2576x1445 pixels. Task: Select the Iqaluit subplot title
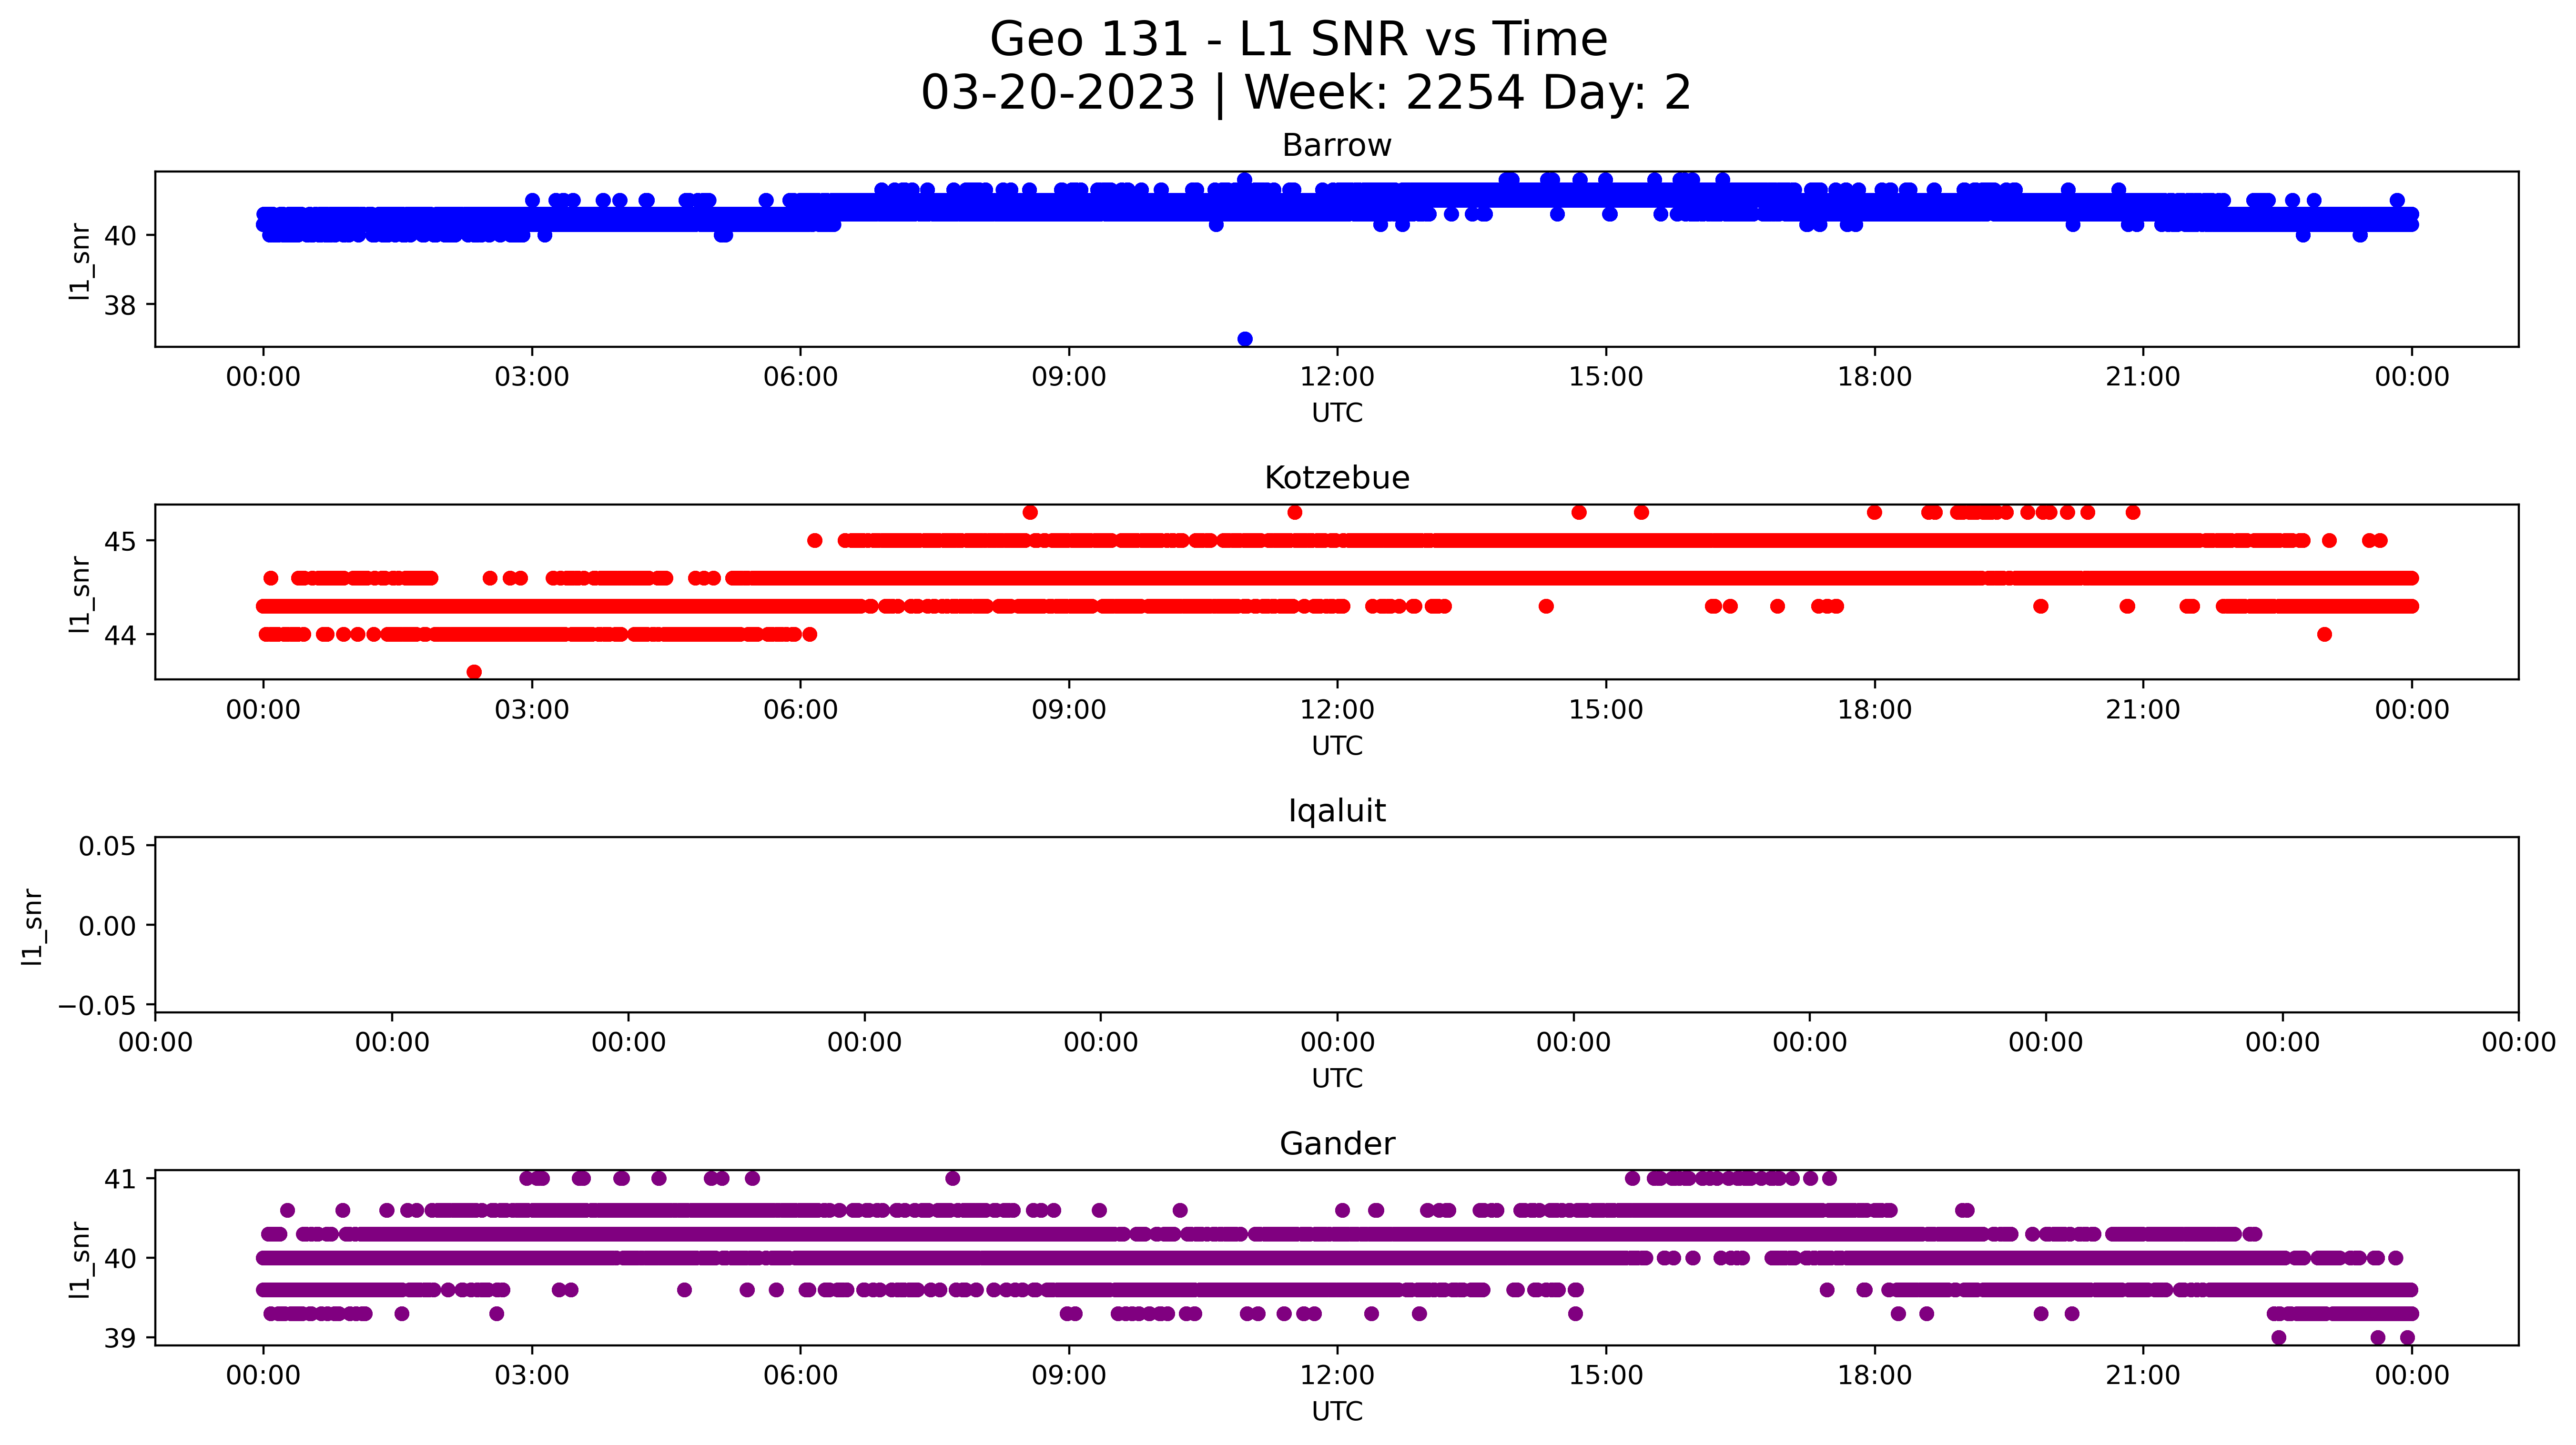pyautogui.click(x=1337, y=811)
